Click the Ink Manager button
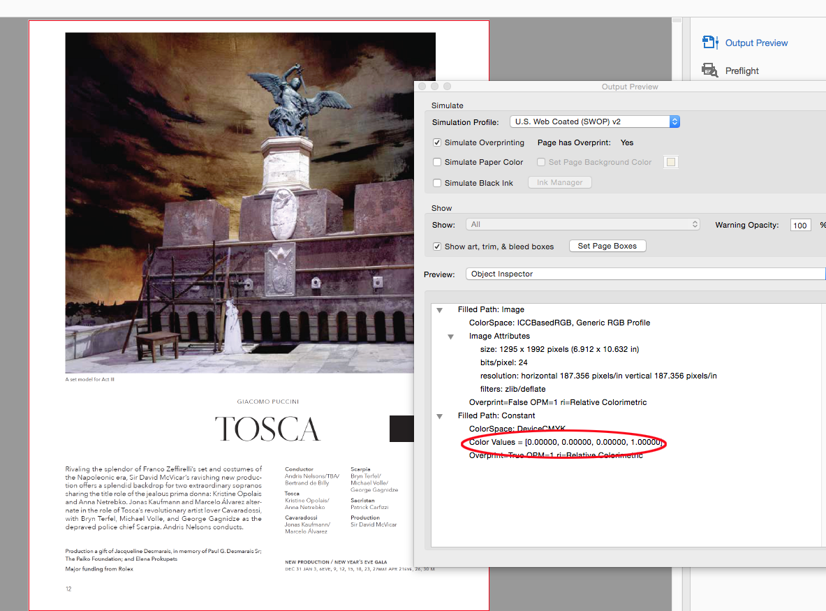Image resolution: width=826 pixels, height=611 pixels. point(559,182)
